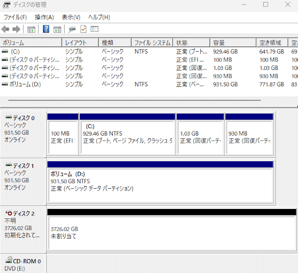The width and height of the screenshot is (298, 273).
Task: Select the 930 MB recovery partition block
Action: tap(249, 135)
